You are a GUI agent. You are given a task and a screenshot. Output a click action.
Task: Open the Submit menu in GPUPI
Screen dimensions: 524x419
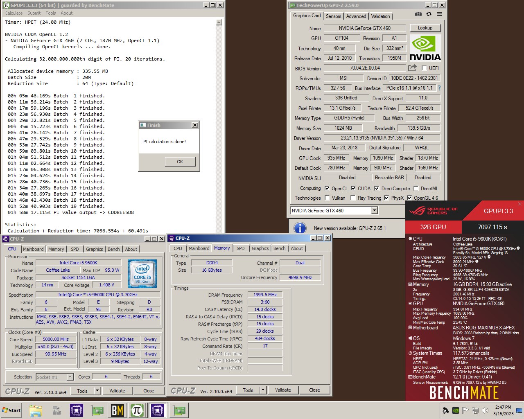point(34,13)
